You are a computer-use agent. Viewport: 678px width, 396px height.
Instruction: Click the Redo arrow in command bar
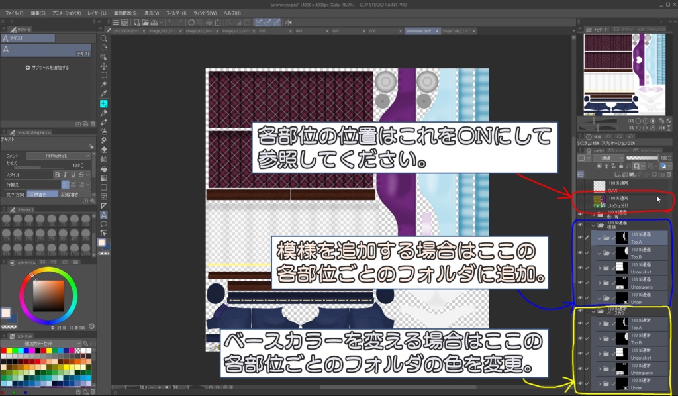(x=179, y=23)
